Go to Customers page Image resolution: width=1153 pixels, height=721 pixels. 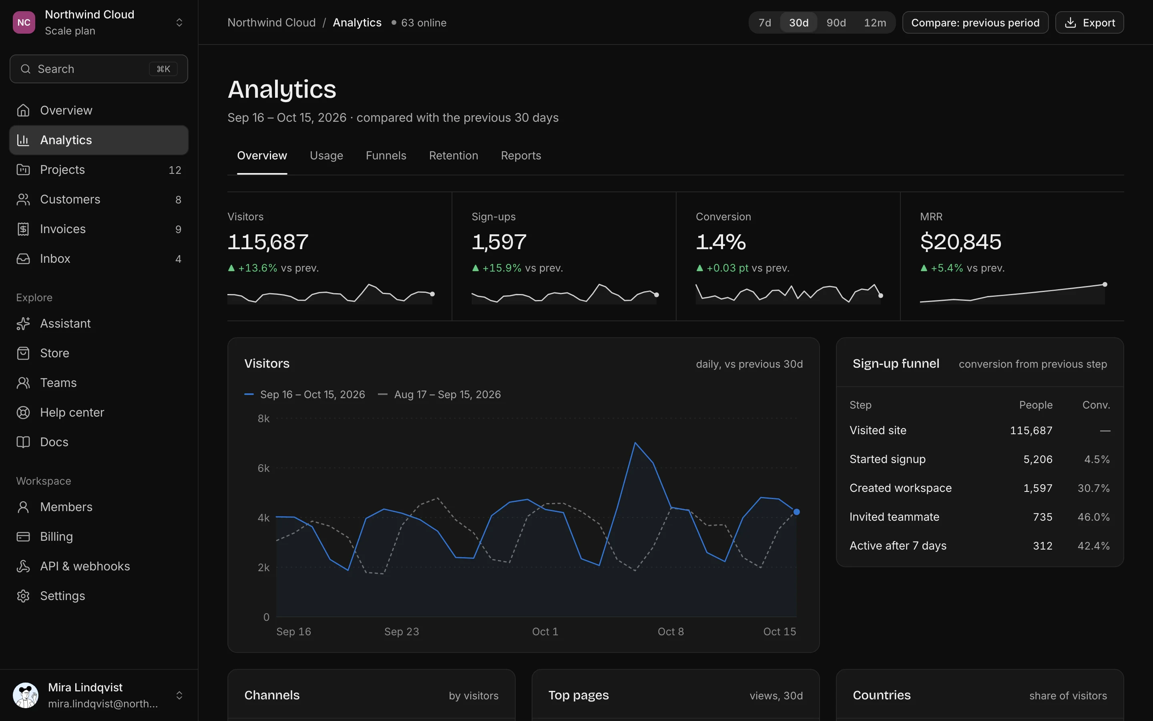pos(98,199)
